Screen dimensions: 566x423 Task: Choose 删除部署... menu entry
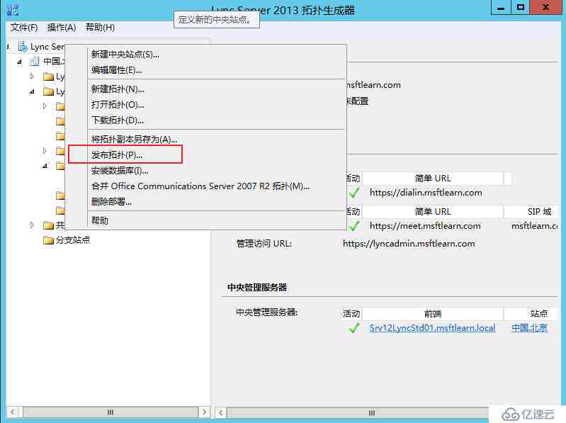[x=111, y=202]
